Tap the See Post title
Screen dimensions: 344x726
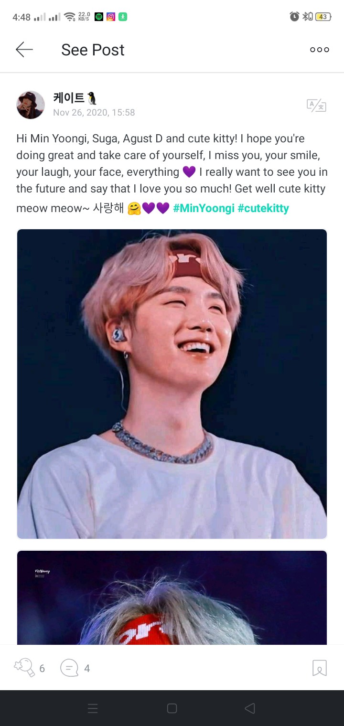coord(93,50)
